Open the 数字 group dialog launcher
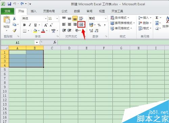The width and height of the screenshot is (169, 123). coord(106,36)
